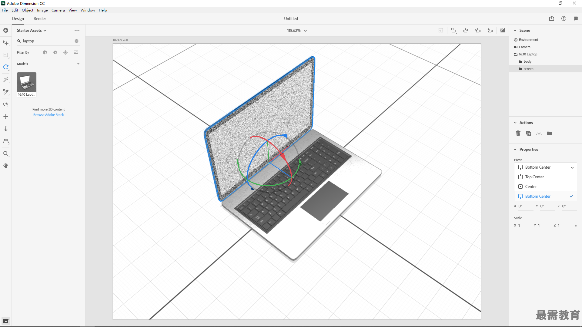582x327 pixels.
Task: Open the File menu
Action: 5,10
